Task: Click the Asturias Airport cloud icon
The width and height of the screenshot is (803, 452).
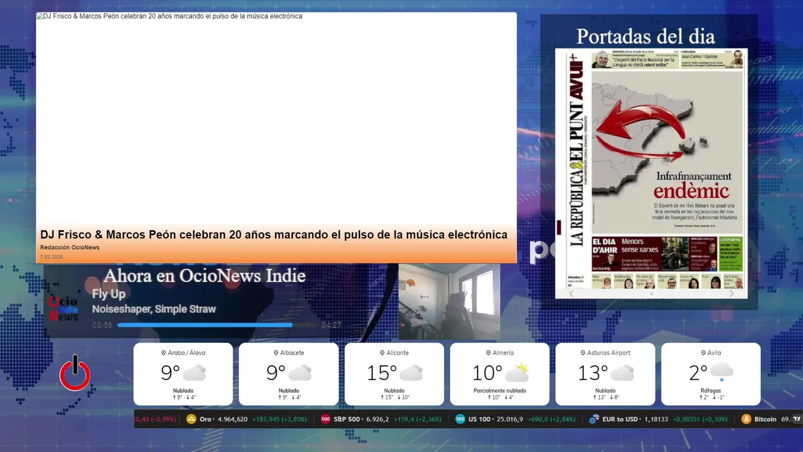Action: pos(622,373)
